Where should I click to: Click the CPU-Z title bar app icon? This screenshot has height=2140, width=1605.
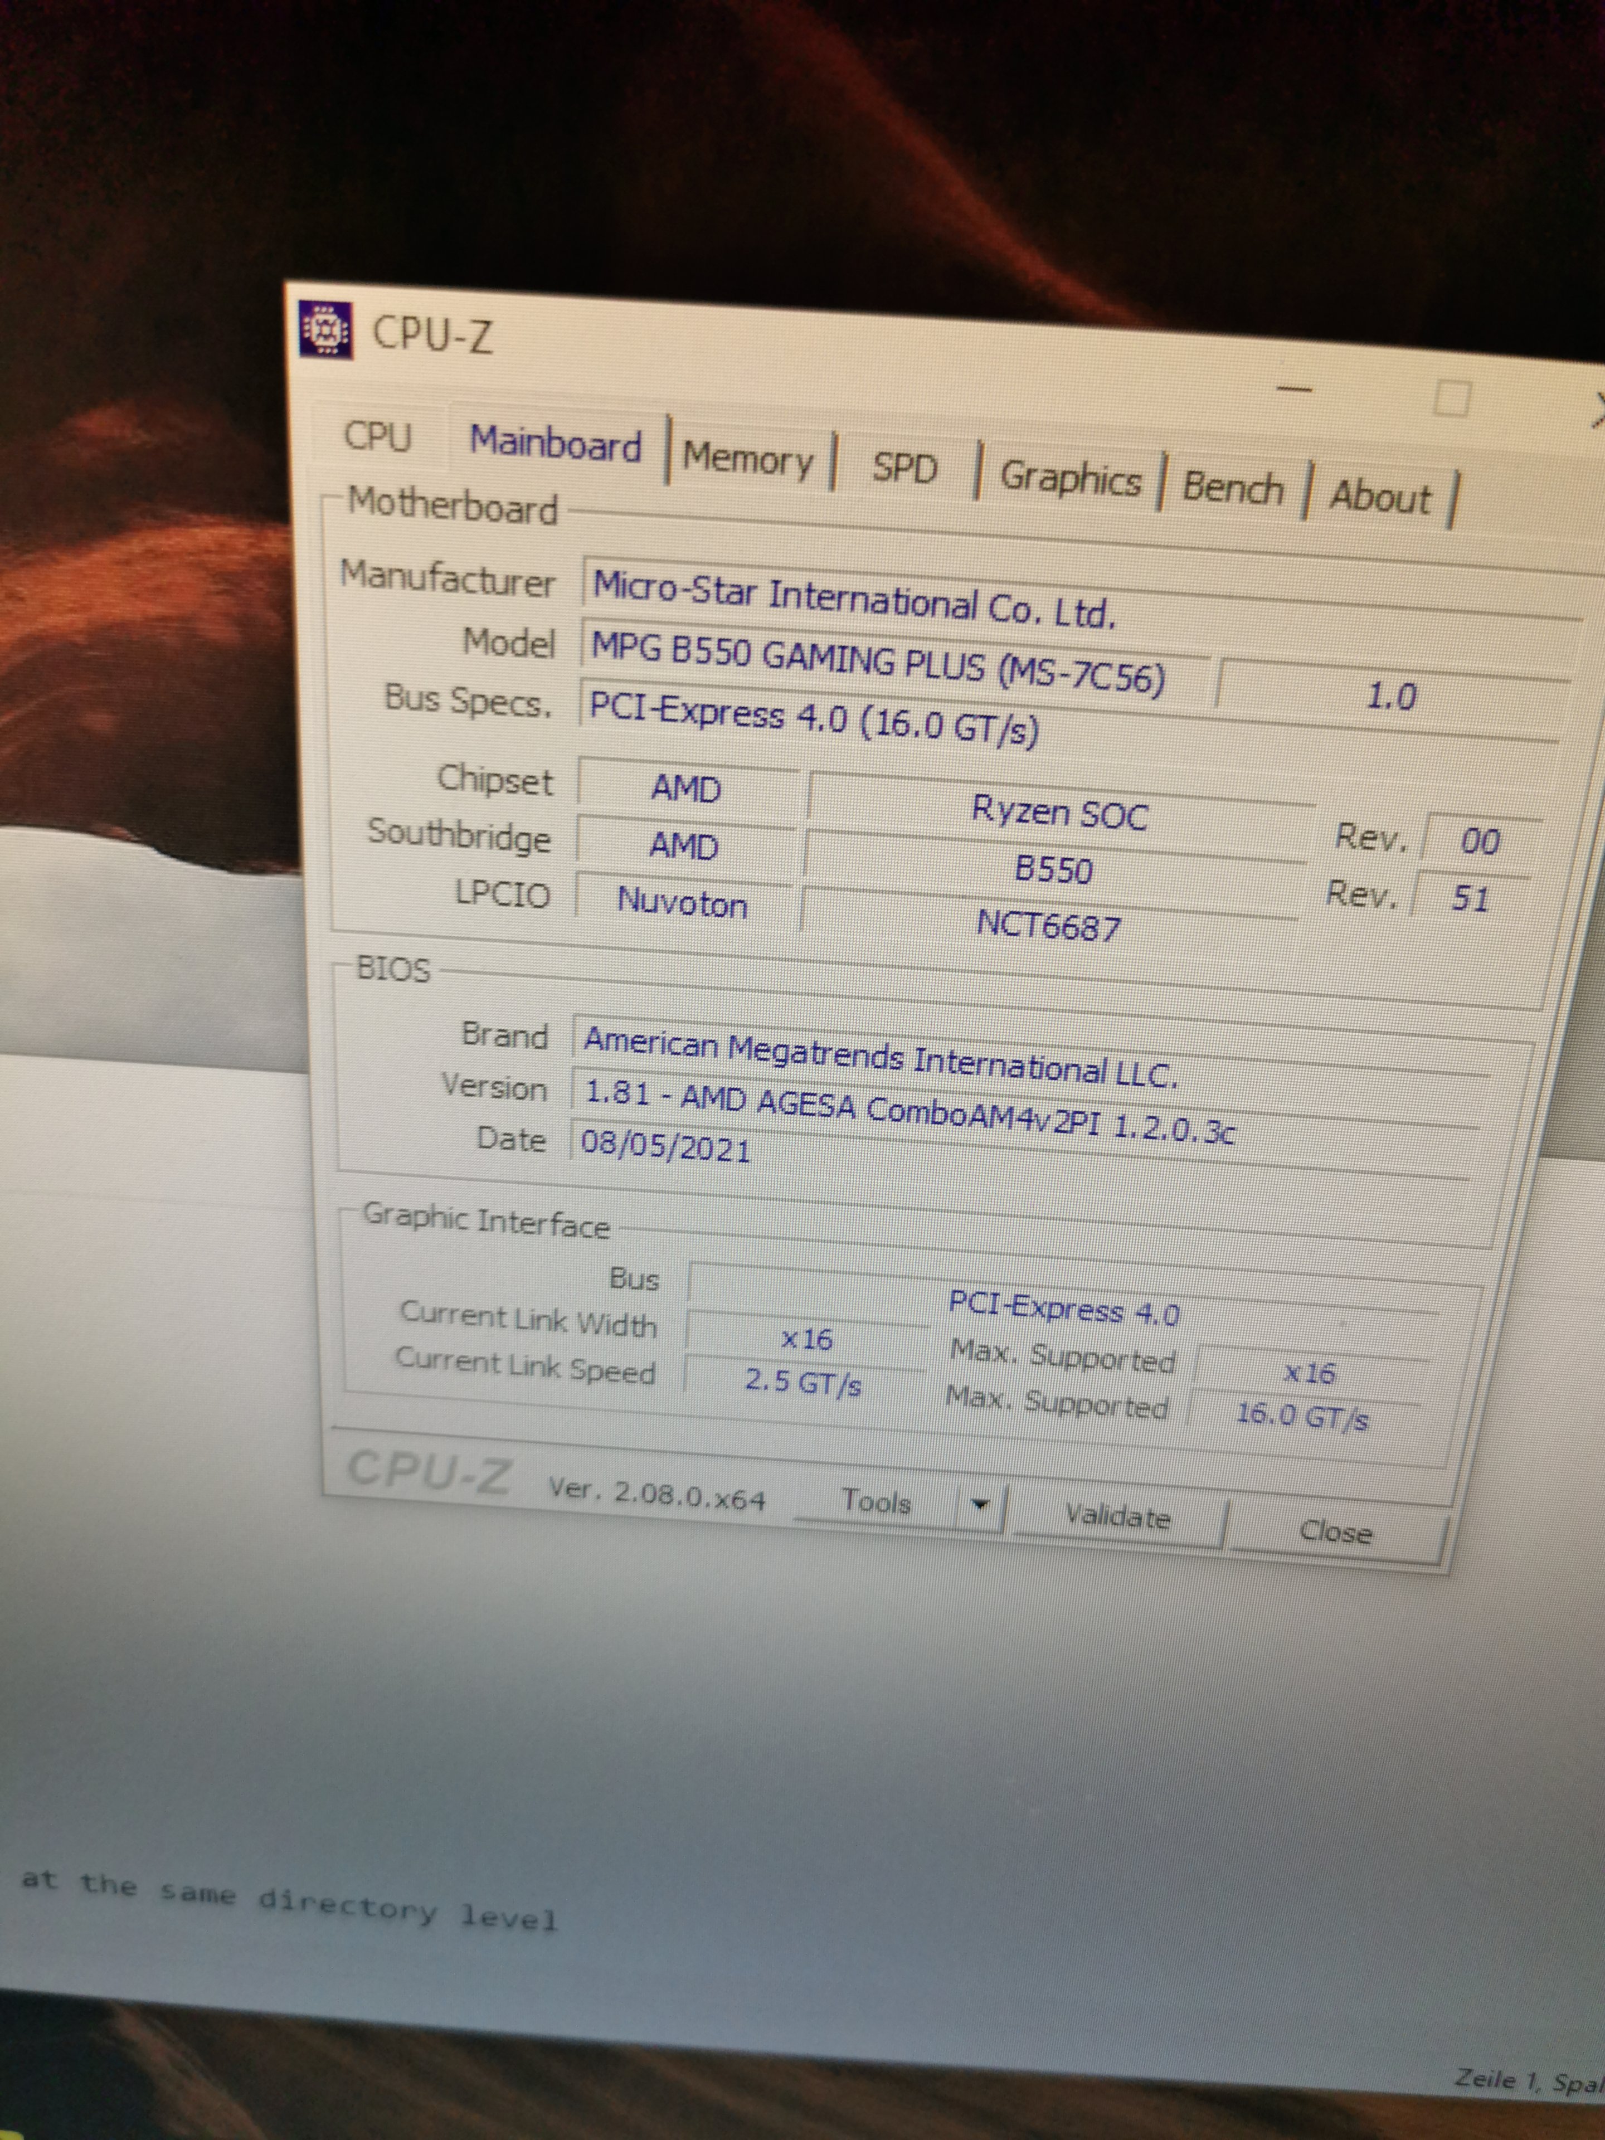coord(326,331)
